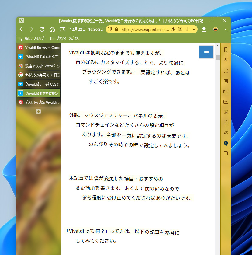Open the downloads toolbar button
Screen dimensions: 252x255
204,29
